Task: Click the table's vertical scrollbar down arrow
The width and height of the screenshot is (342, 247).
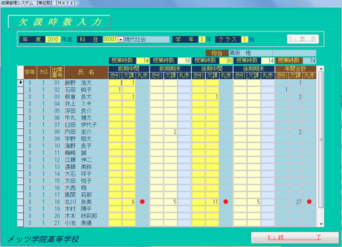Action: pyautogui.click(x=321, y=224)
